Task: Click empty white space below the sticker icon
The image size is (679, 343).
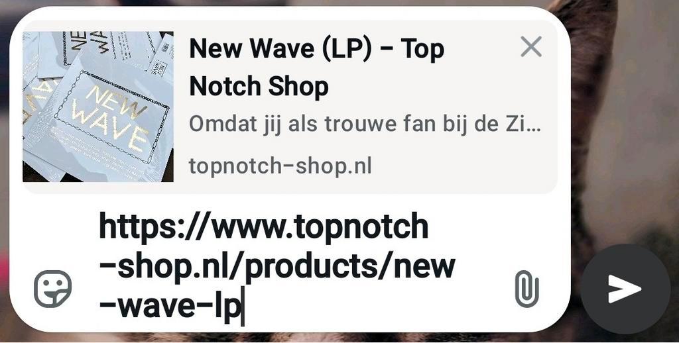Action: pos(52,319)
